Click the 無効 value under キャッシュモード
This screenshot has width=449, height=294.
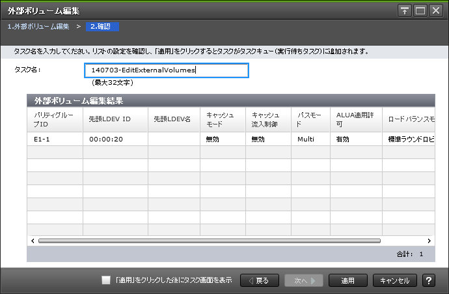[x=223, y=140]
